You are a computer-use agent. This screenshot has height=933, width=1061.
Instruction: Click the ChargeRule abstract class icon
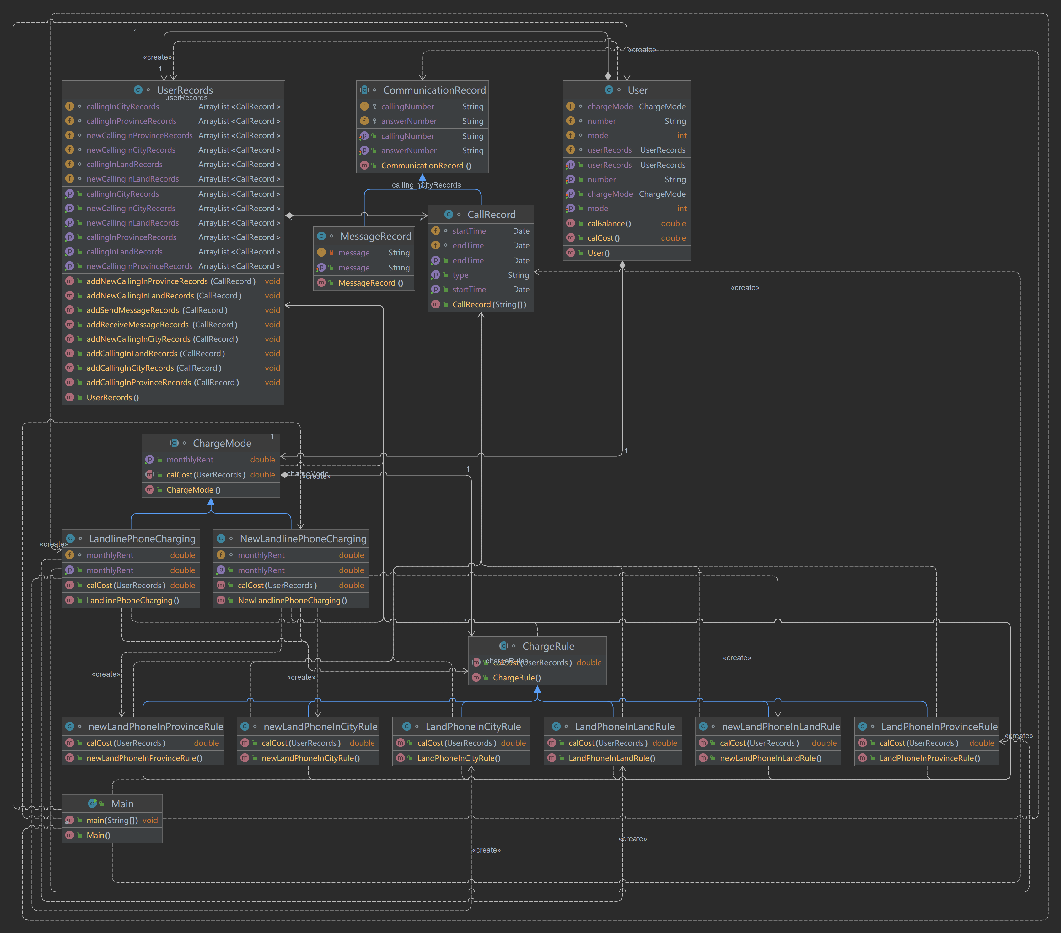point(504,646)
